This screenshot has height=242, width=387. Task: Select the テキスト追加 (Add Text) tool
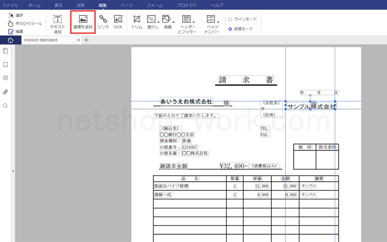tap(58, 23)
